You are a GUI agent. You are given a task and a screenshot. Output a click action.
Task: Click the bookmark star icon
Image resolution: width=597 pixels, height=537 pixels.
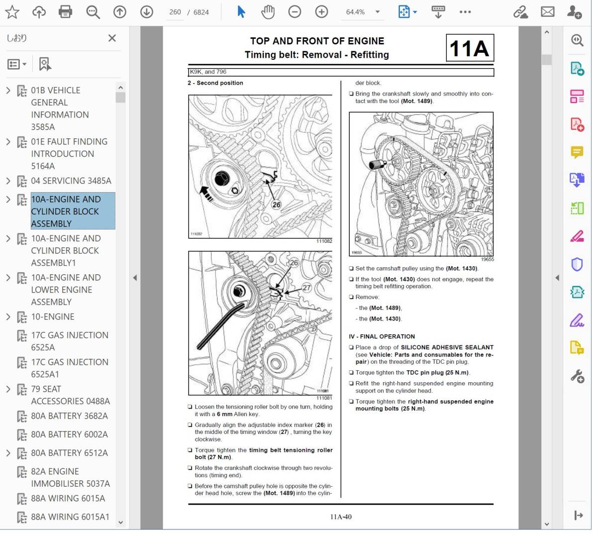click(12, 12)
